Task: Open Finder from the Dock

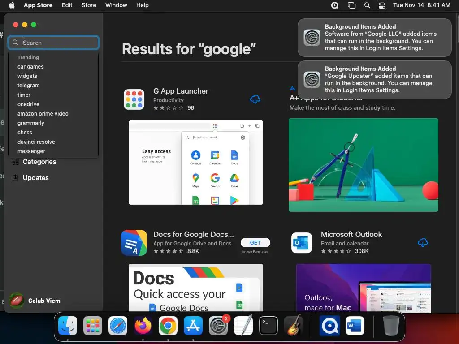Action: coord(68,326)
